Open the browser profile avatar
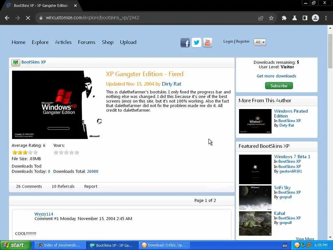This screenshot has width=333, height=250. coord(315,18)
